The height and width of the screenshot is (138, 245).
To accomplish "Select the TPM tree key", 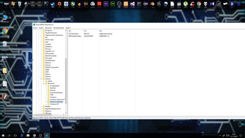I will pos(52,95).
